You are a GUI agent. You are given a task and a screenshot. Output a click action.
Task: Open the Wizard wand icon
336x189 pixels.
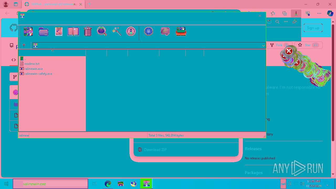117,31
